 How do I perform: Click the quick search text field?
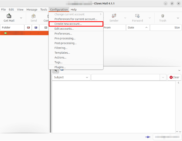click(126, 77)
